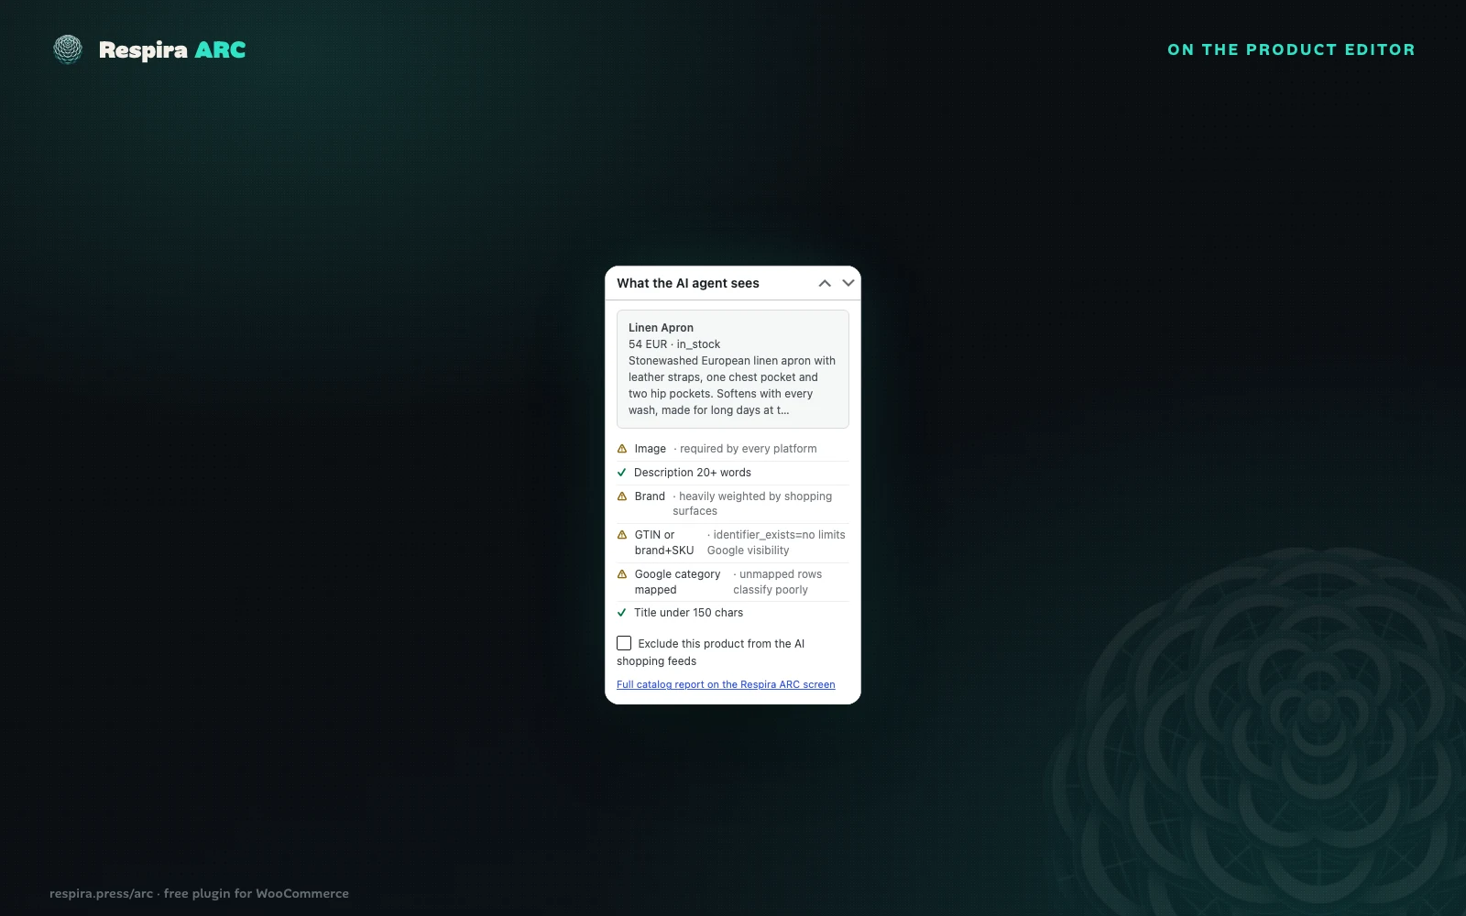The width and height of the screenshot is (1466, 916).
Task: Click the warning icon next to Google category mapped
Action: point(622,574)
